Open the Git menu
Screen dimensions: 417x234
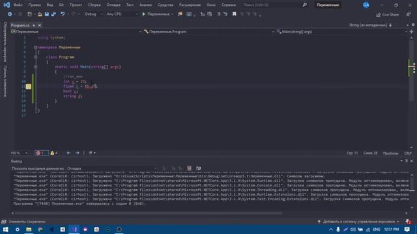[x=61, y=5]
